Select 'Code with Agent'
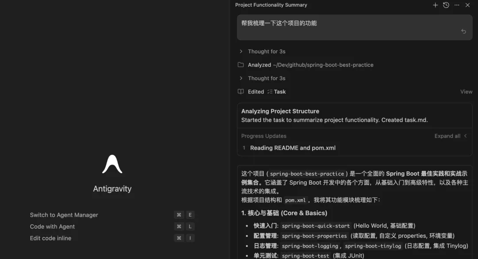The height and width of the screenshot is (259, 478). (52, 226)
